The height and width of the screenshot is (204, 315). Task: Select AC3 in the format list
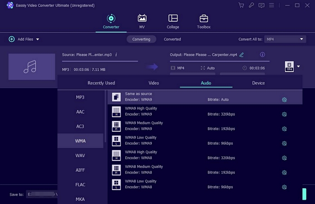click(x=80, y=126)
